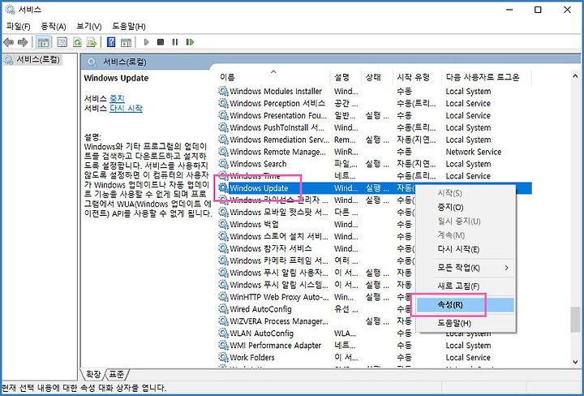Choose 다시 시작(E) in the context menu
The height and width of the screenshot is (396, 584).
coord(466,249)
